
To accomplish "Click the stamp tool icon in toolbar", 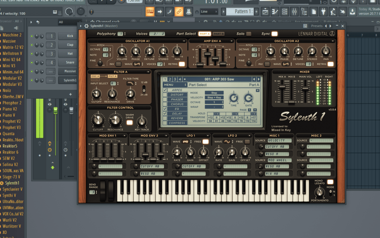I will pos(189,12).
